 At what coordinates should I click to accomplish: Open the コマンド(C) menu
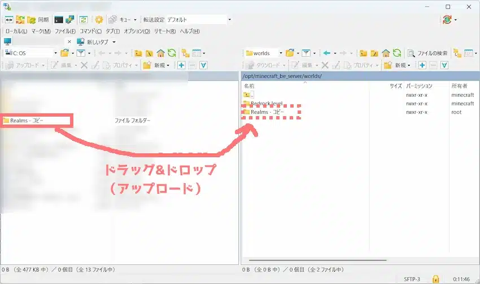90,31
